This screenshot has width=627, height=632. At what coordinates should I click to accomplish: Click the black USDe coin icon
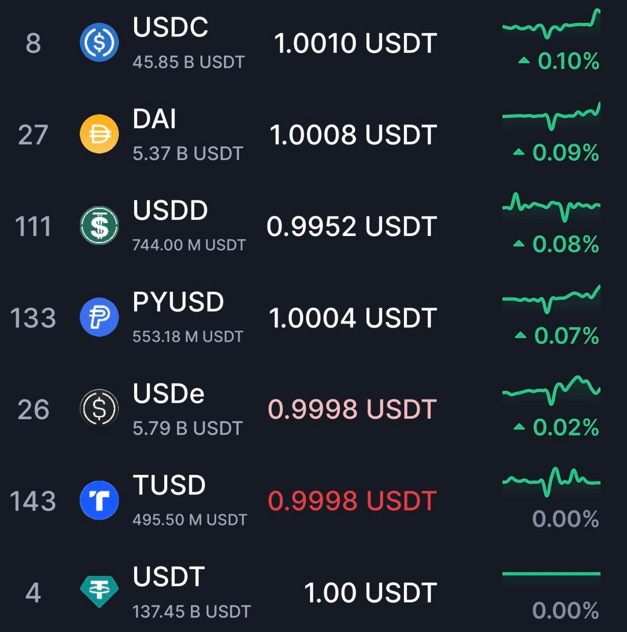click(99, 408)
